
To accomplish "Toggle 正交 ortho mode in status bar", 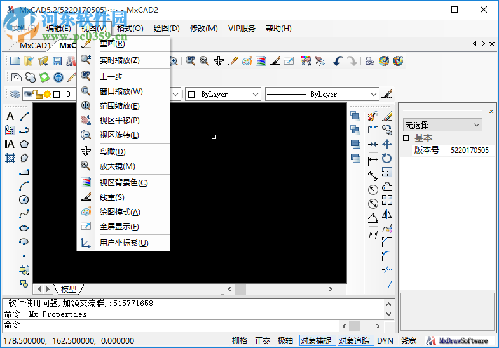I will 263,340.
